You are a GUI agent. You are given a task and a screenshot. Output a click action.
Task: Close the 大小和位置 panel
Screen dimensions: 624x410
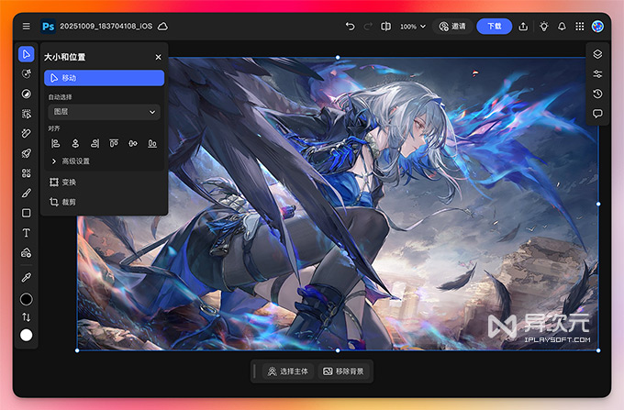point(159,57)
